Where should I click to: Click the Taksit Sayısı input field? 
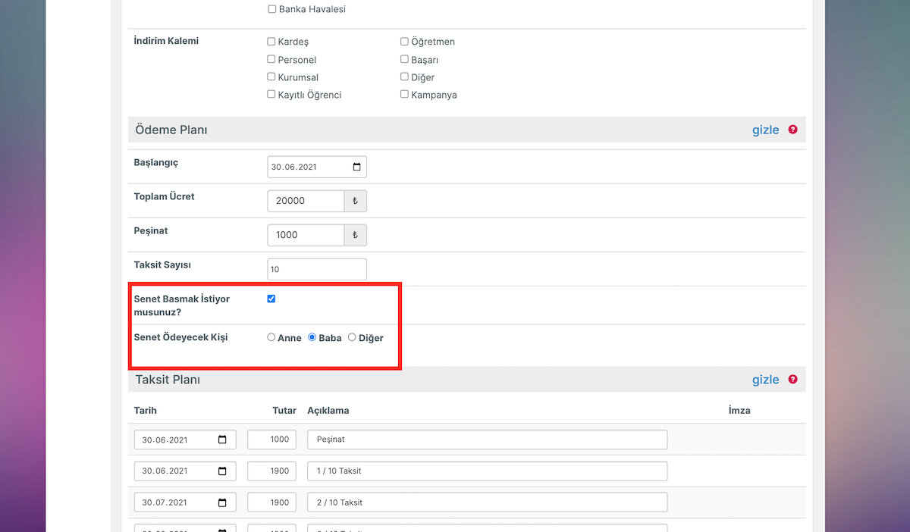(x=317, y=269)
